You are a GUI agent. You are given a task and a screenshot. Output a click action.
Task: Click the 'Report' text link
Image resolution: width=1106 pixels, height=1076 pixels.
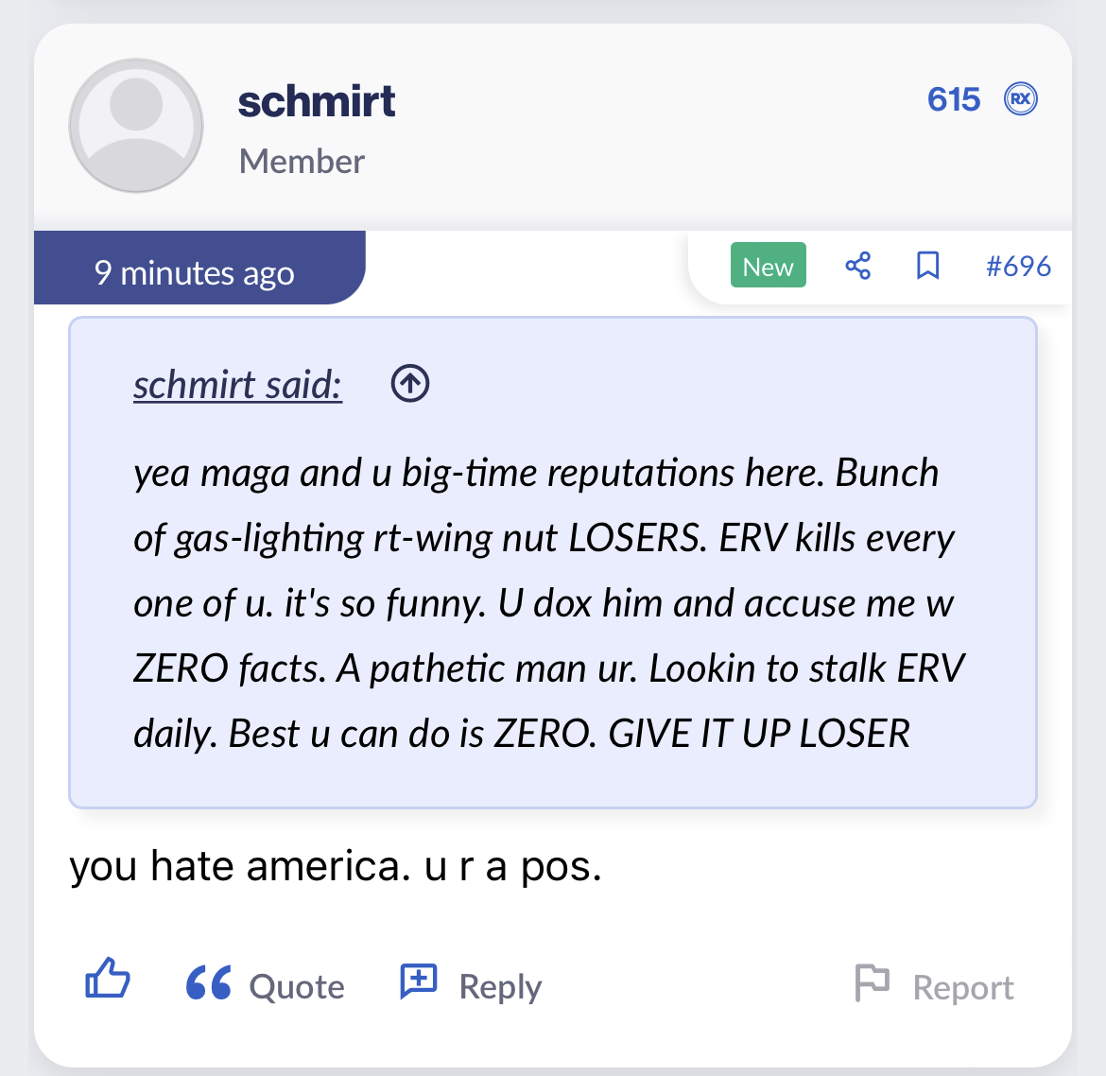pyautogui.click(x=962, y=988)
